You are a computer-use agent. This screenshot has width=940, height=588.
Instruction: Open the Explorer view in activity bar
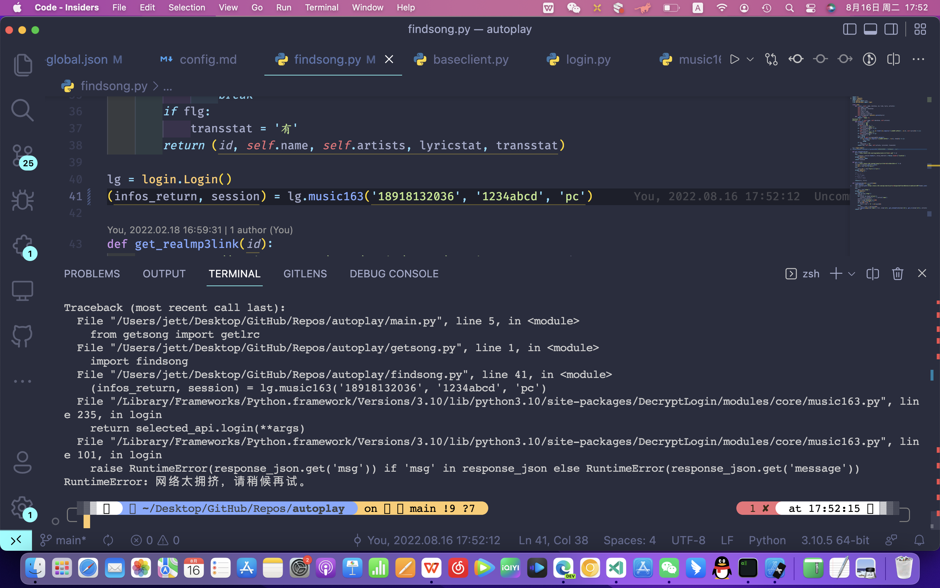23,65
